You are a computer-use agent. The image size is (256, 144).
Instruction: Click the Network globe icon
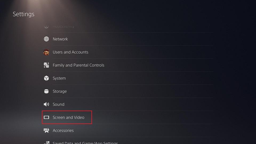[46, 39]
